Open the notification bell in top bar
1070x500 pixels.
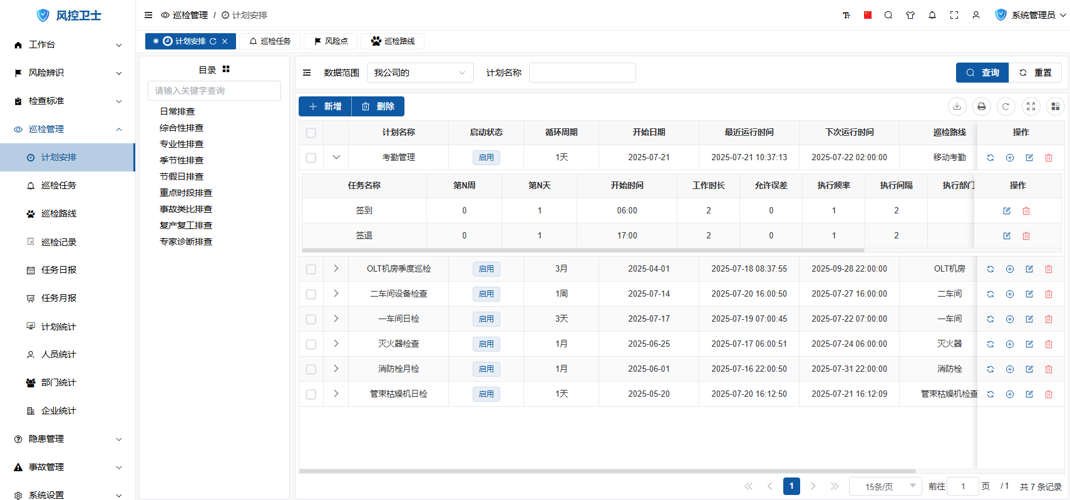[932, 15]
